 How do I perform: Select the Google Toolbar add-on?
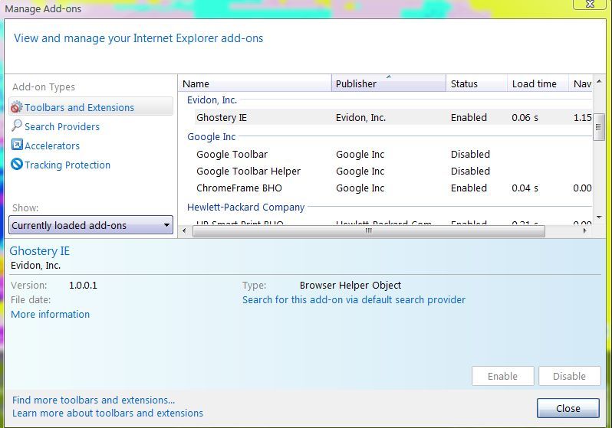[232, 154]
